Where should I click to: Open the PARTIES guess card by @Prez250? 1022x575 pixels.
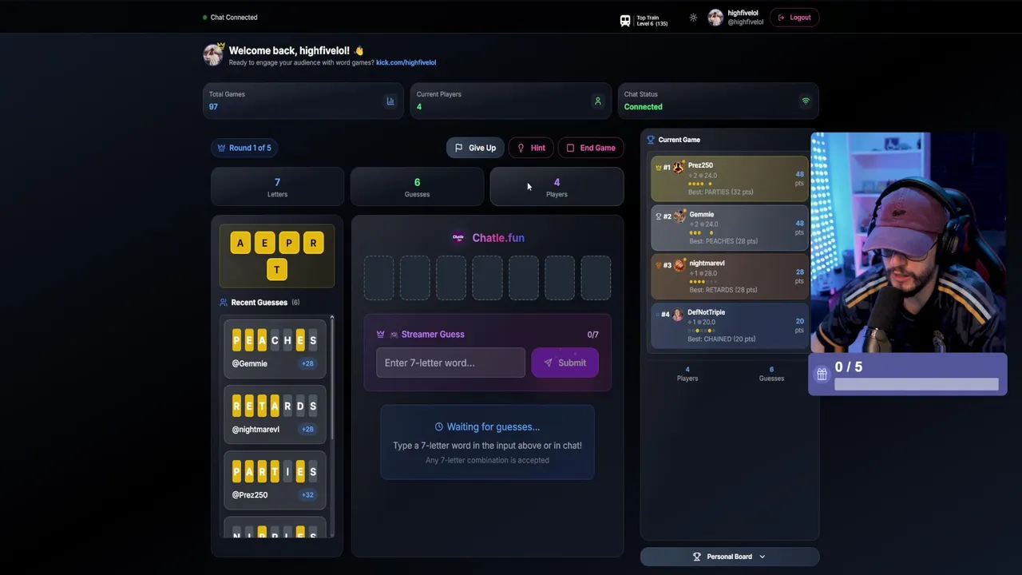[275, 479]
